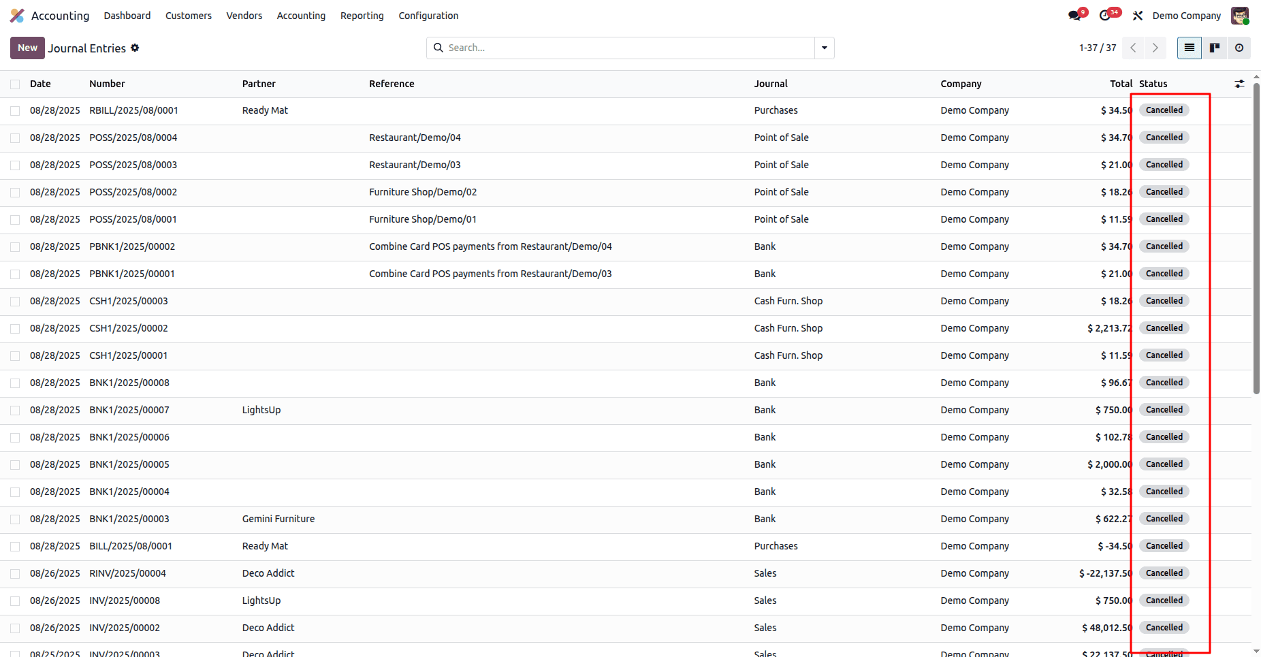This screenshot has height=657, width=1261.
Task: Click the debug tools wrench icon
Action: [x=1138, y=16]
